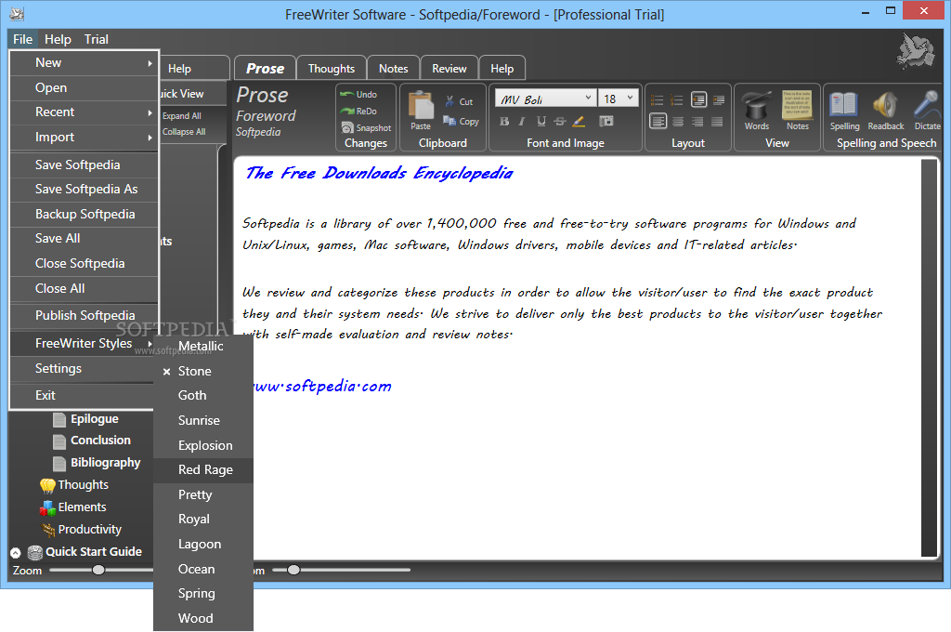Click the Copy icon
The width and height of the screenshot is (951, 632).
(449, 121)
